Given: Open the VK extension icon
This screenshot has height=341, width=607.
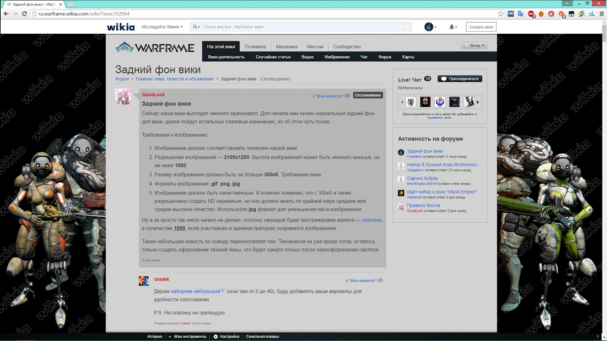Looking at the screenshot, I should pyautogui.click(x=511, y=14).
